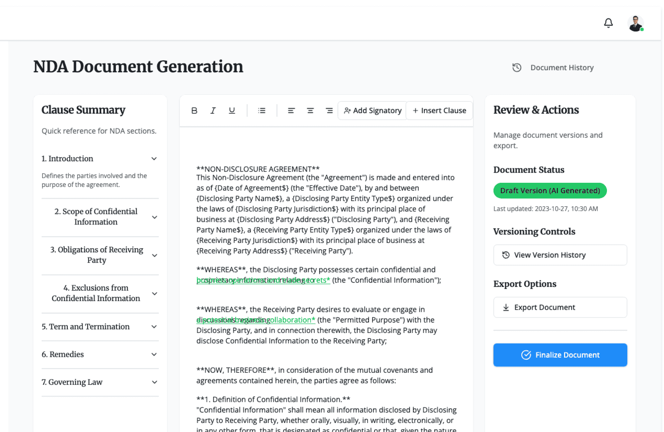Screen dimensions: 664x432
Task: Open the notifications bell
Action: point(608,23)
